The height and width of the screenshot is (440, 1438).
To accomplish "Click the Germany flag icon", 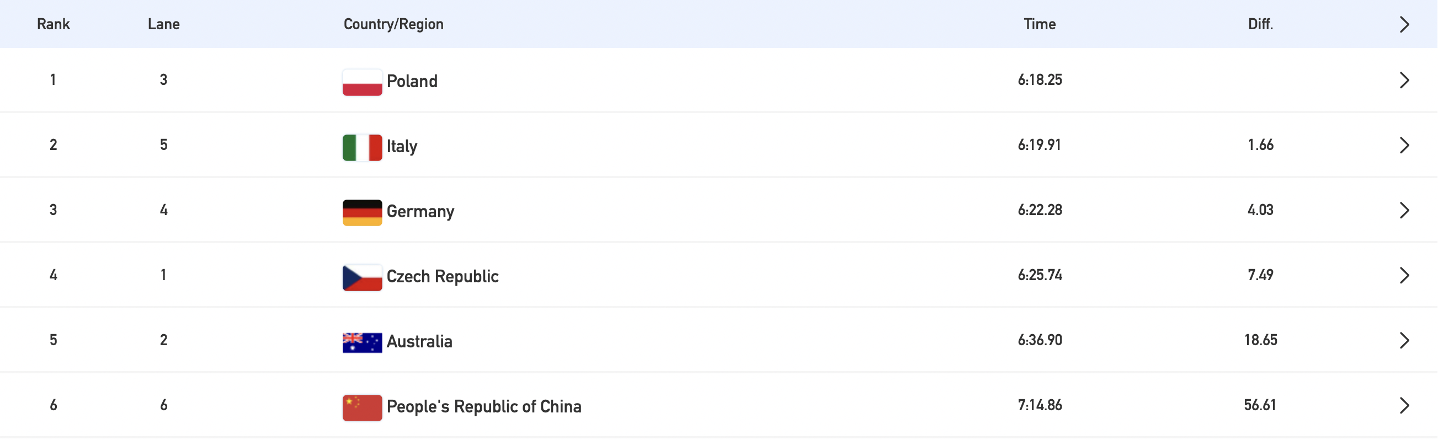I will tap(363, 212).
